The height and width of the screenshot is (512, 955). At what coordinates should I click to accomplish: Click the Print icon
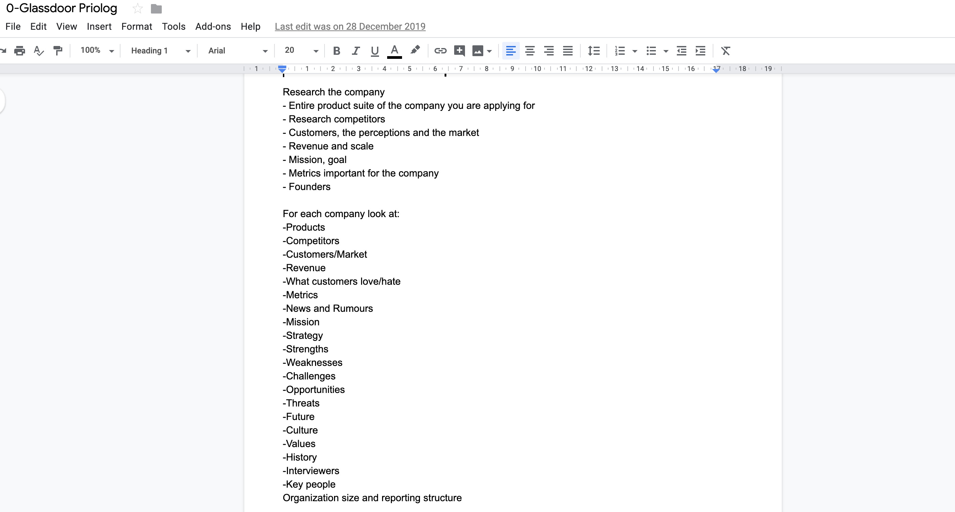[x=20, y=51]
